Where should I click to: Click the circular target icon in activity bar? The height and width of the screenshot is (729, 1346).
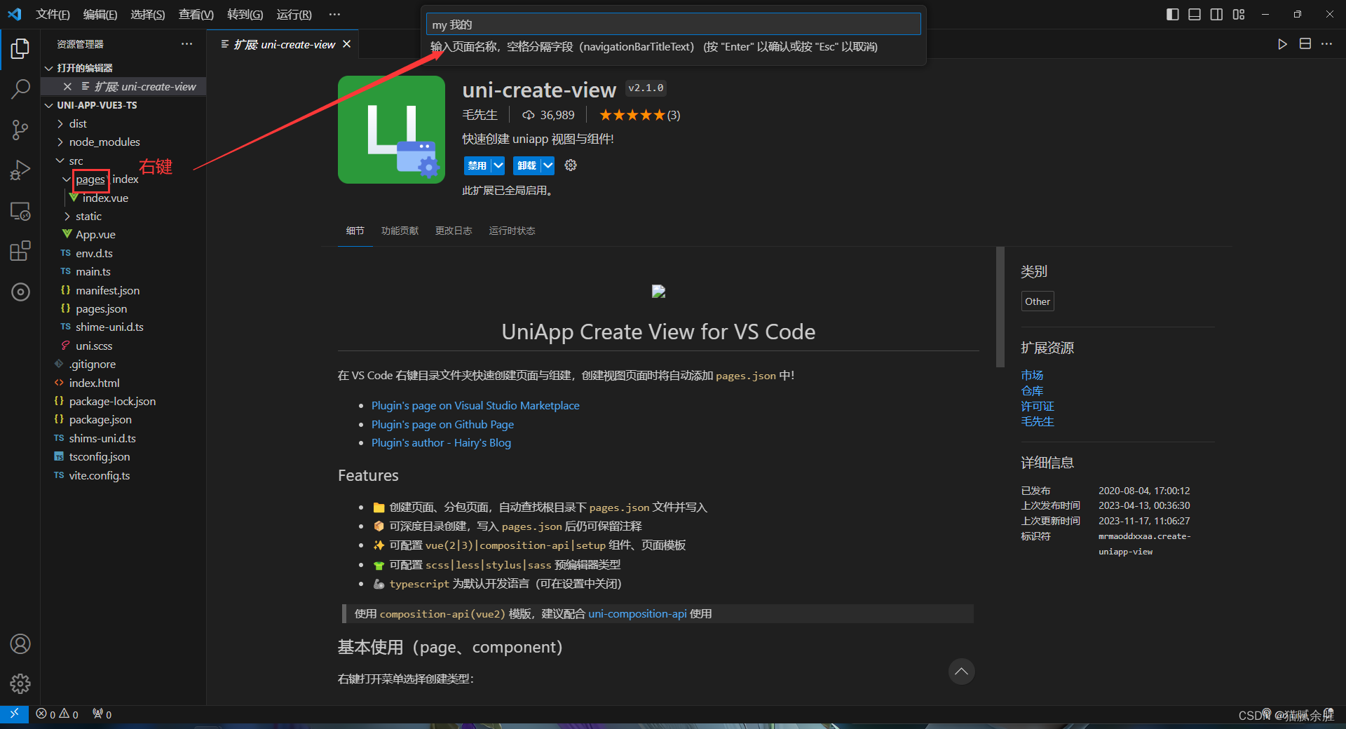click(20, 292)
